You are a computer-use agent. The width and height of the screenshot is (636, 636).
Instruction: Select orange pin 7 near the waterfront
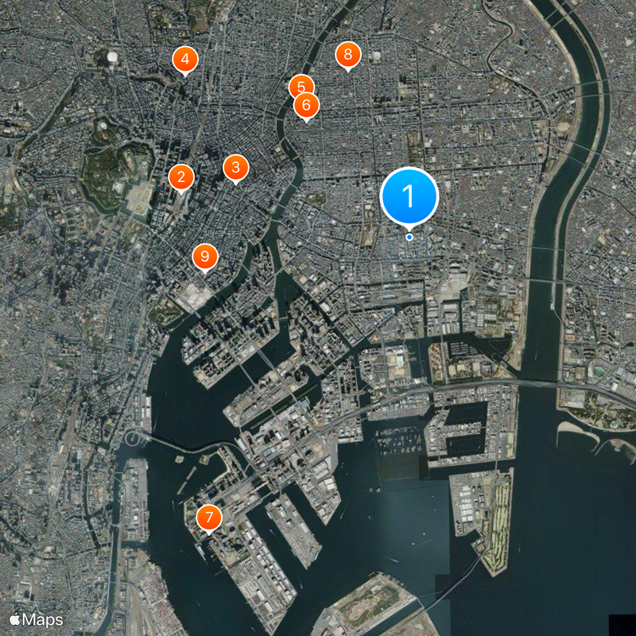point(209,518)
